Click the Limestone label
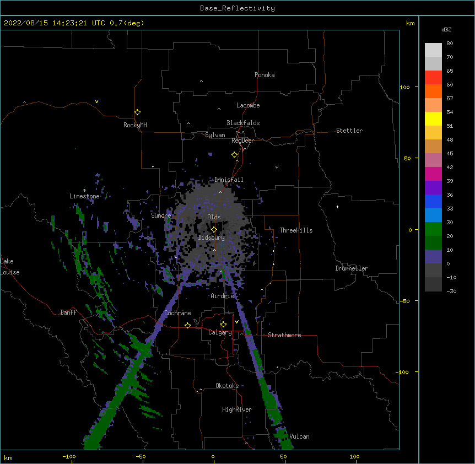This screenshot has width=475, height=464. pos(84,196)
